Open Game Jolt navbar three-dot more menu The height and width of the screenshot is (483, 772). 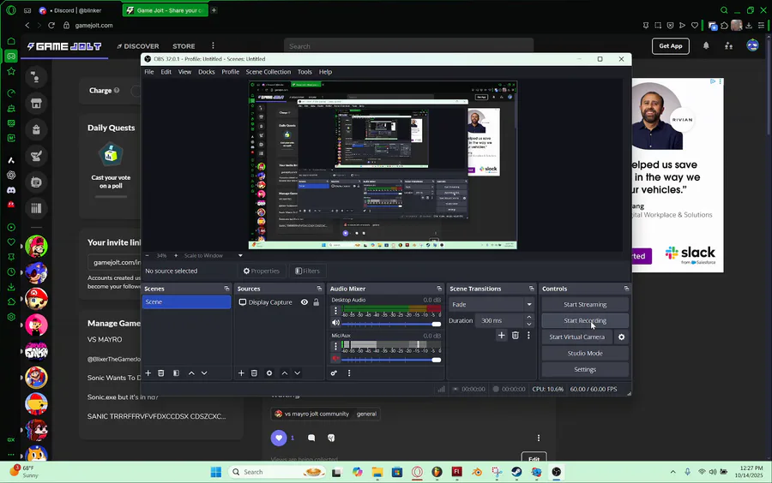pos(213,45)
